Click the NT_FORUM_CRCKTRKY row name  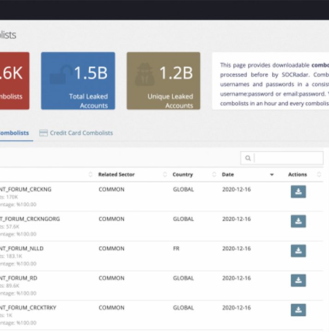[28, 308]
